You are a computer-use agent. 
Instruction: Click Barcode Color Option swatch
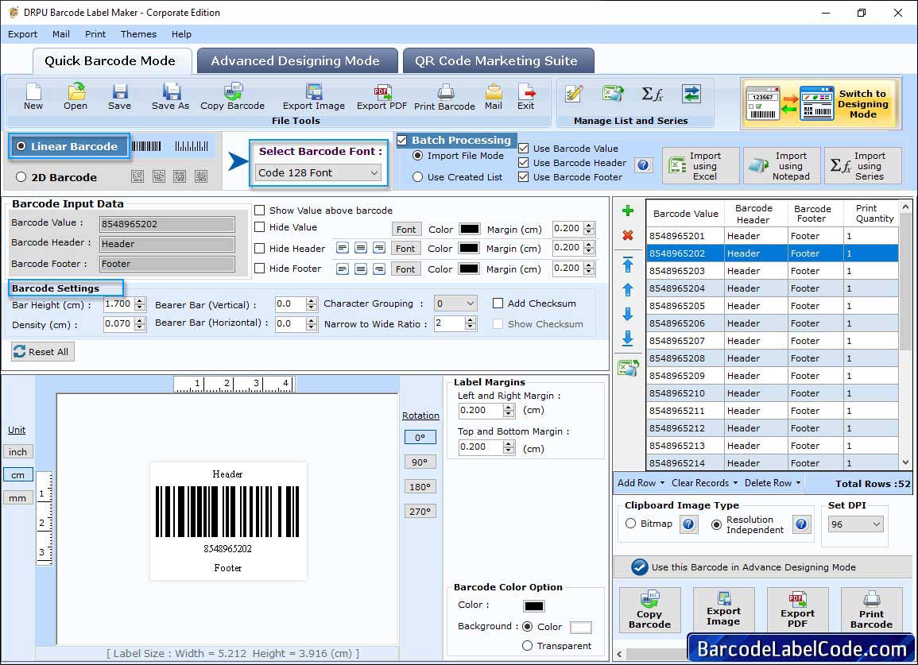[534, 606]
